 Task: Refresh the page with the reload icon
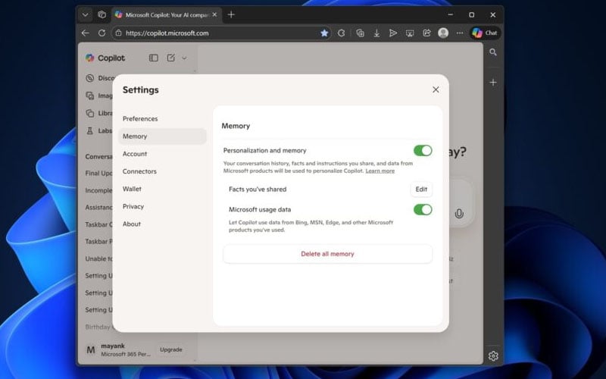click(x=102, y=33)
